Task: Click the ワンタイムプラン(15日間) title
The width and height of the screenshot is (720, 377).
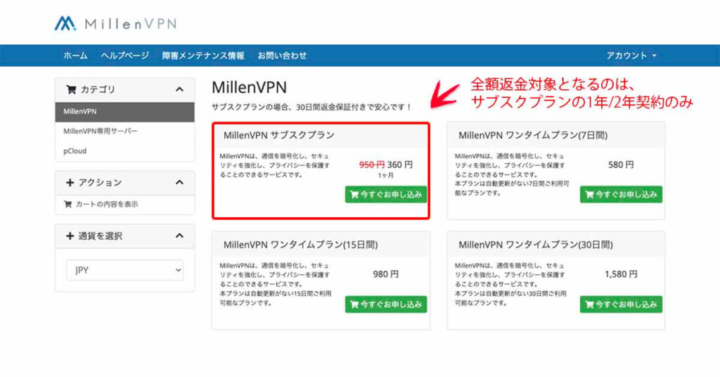Action: (301, 245)
